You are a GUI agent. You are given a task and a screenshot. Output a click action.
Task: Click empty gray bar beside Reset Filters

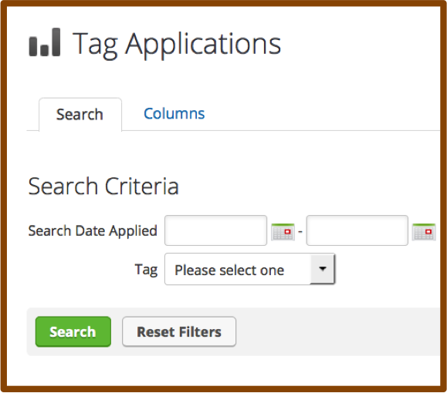point(338,331)
